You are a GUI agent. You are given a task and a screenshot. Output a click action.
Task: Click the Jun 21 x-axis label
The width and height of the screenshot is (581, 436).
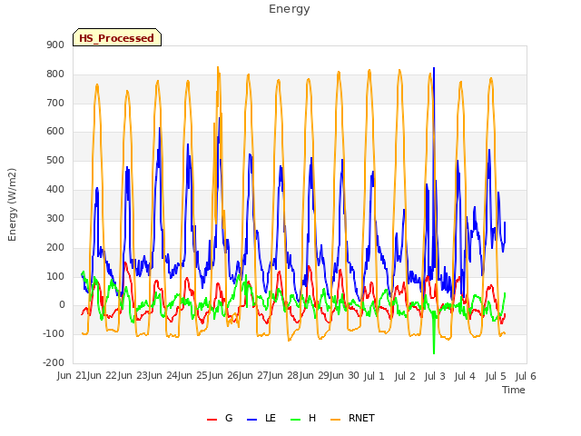click(x=72, y=376)
